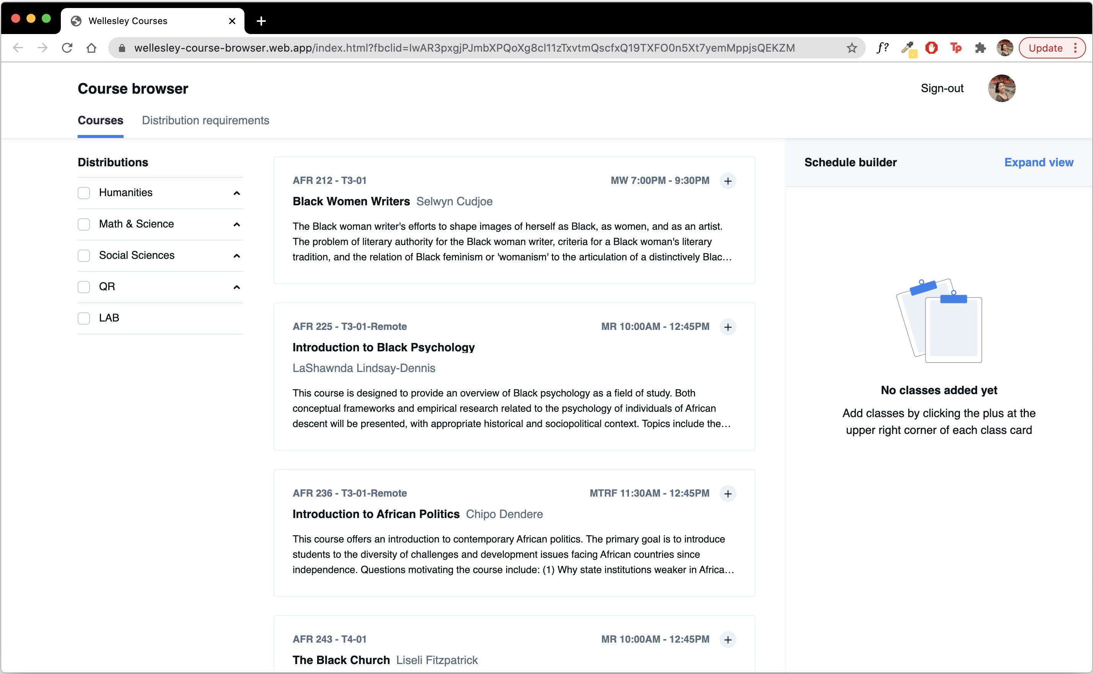The image size is (1093, 674).
Task: Click the AFR 236 - T3-01-Remote course code
Action: coord(349,494)
